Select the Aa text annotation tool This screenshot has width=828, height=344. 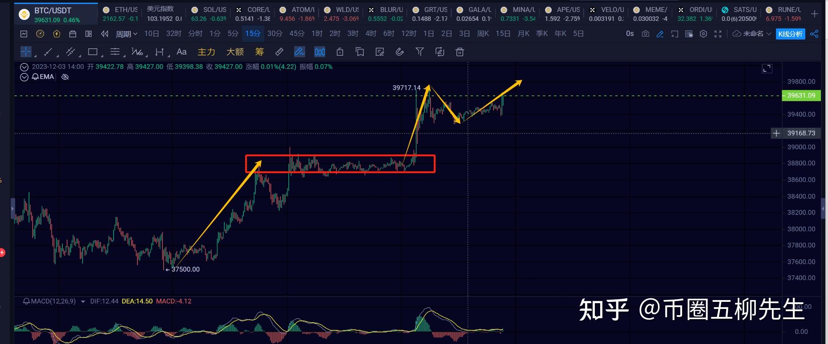[182, 52]
